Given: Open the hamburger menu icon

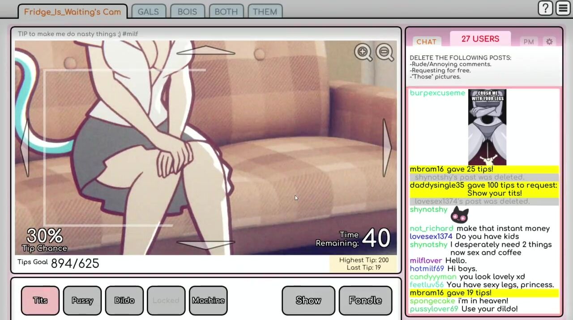Looking at the screenshot, I should click(x=563, y=8).
